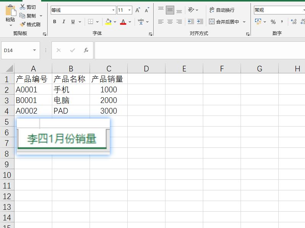The width and height of the screenshot is (305, 228).
Task: Click the Cut (剪切) scissors icon
Action: click(22, 7)
